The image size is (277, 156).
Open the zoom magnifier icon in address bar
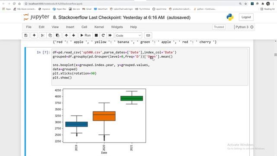coord(240,4)
